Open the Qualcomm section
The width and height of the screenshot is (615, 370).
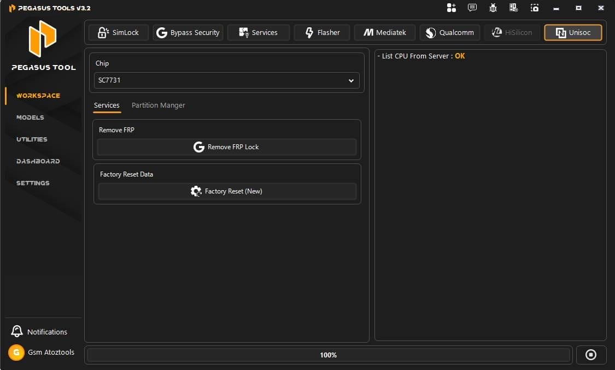click(x=449, y=32)
